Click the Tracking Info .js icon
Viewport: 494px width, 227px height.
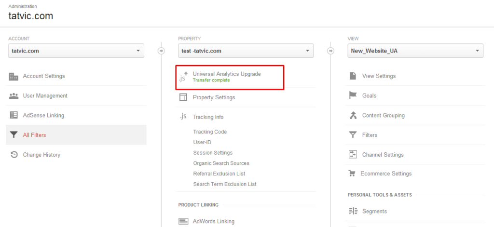(x=183, y=117)
